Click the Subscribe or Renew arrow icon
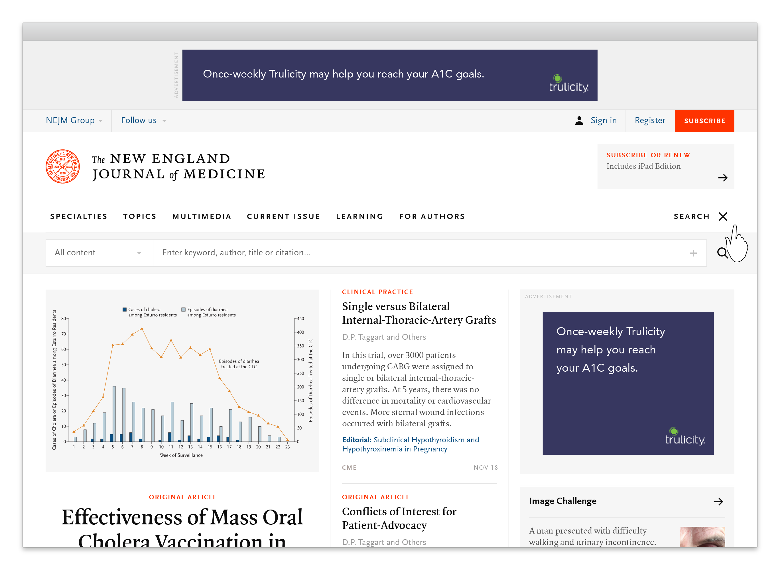 pyautogui.click(x=723, y=178)
